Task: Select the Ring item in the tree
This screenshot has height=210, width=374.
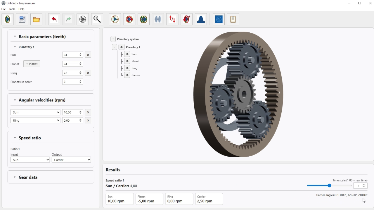Action: point(134,68)
